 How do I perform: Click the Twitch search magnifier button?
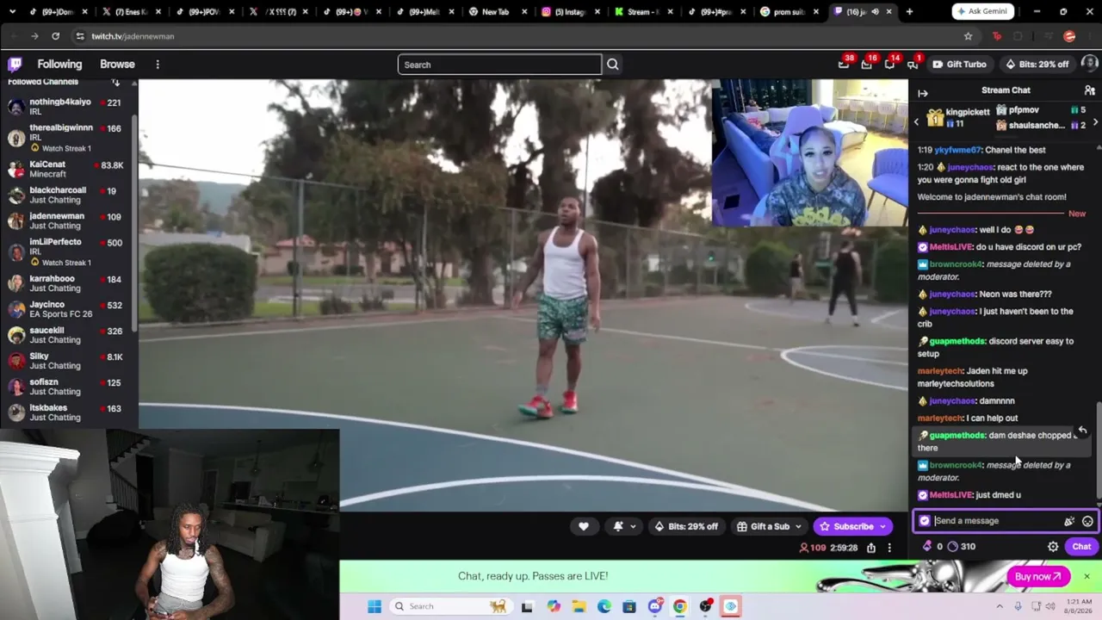(612, 65)
